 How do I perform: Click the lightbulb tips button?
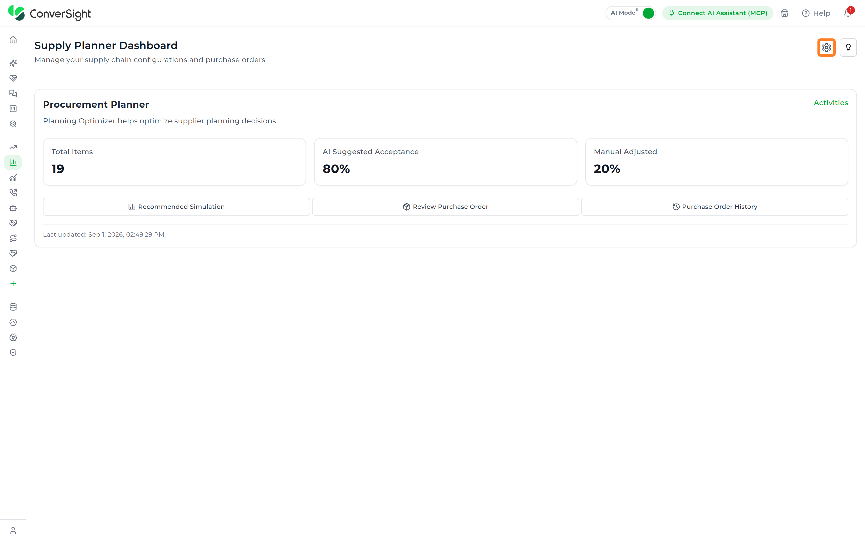point(848,48)
